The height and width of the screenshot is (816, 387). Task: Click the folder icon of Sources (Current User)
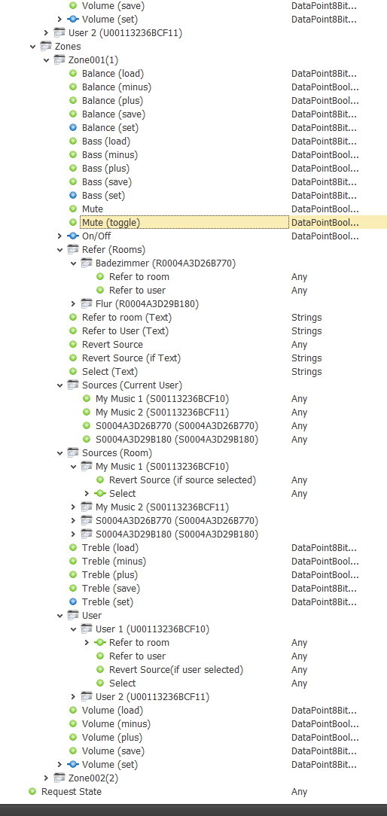(73, 385)
